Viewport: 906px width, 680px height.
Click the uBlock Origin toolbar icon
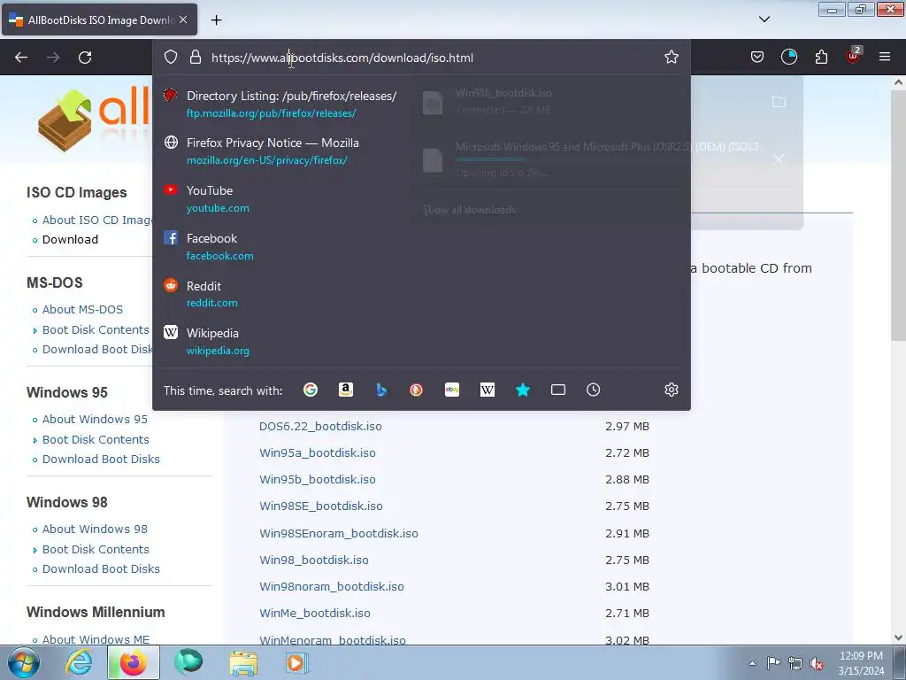tap(854, 56)
